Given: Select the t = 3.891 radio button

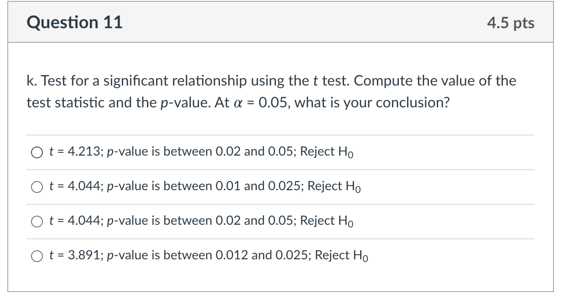Looking at the screenshot, I should click(x=37, y=256).
